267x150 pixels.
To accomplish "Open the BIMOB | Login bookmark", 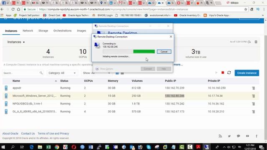I will 103,15.
